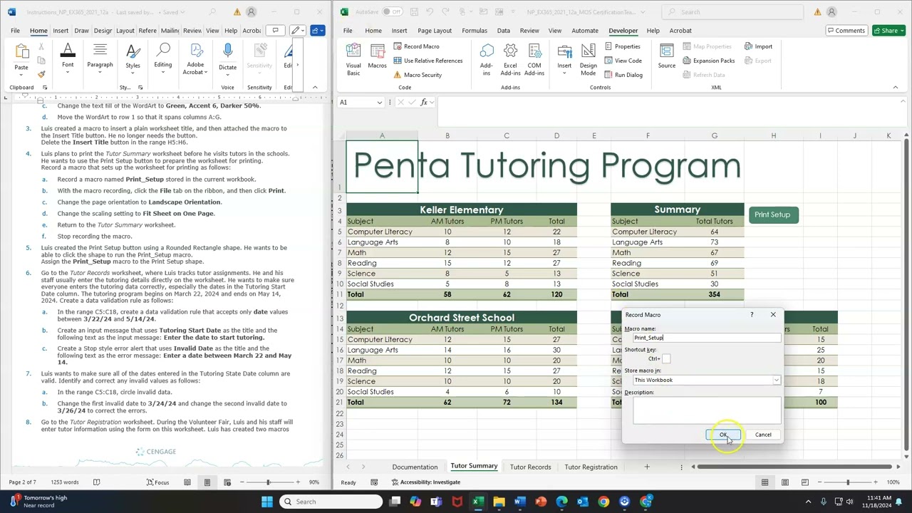Click View Code button
Image resolution: width=912 pixels, height=513 pixels.
(622, 61)
